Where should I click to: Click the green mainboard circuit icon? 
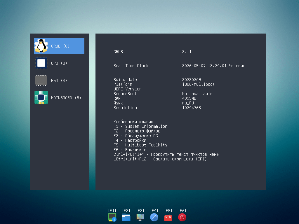tap(41, 97)
